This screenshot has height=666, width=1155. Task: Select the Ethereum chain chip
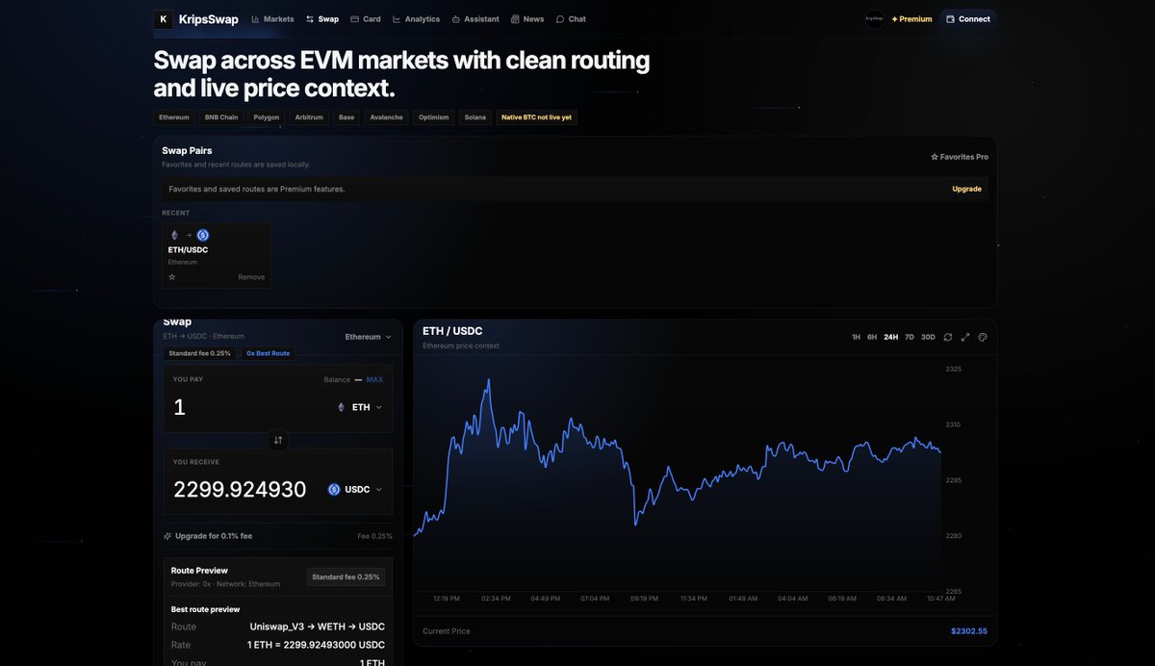tap(174, 117)
